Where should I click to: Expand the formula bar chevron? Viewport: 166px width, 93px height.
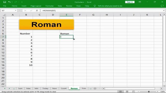(x=164, y=11)
